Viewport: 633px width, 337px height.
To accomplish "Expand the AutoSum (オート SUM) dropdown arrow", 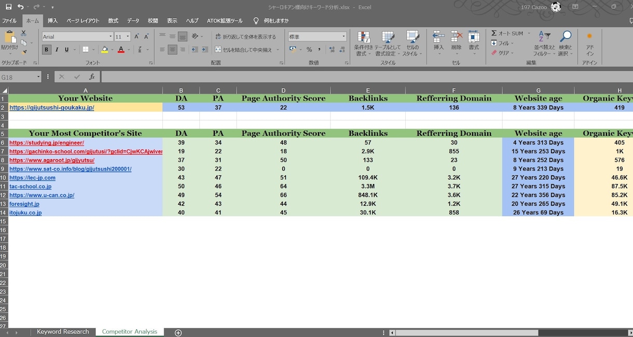I will point(529,34).
